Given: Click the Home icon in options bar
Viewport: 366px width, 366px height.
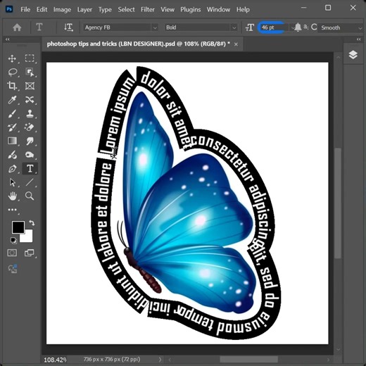Looking at the screenshot, I should (17, 27).
